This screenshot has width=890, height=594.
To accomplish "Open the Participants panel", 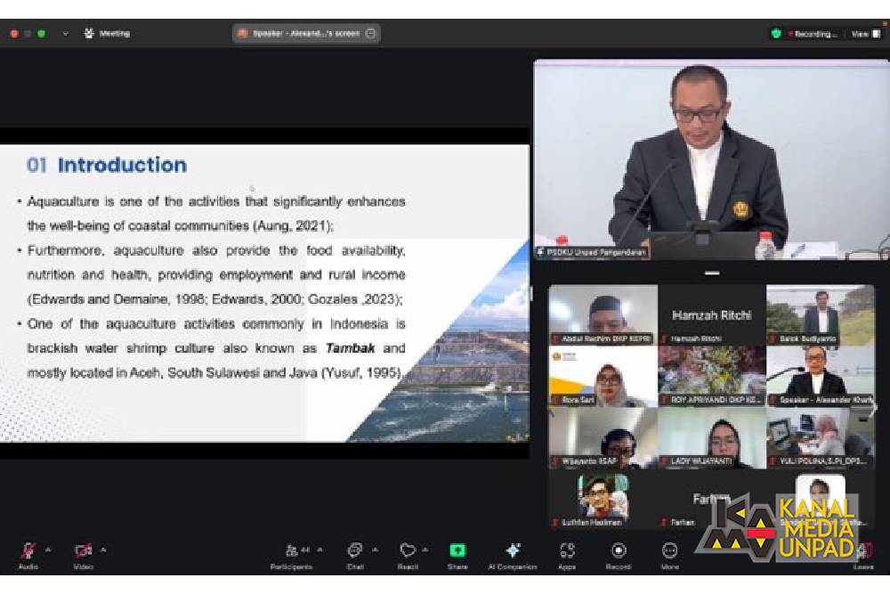I will (292, 551).
